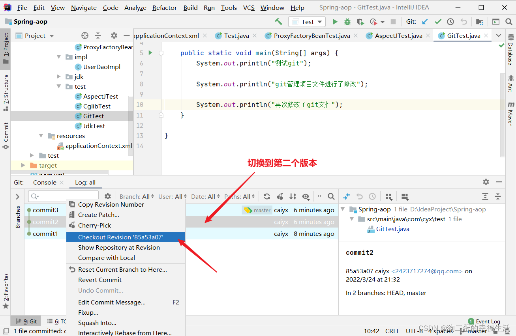Run the Test configuration with green play

pos(335,22)
